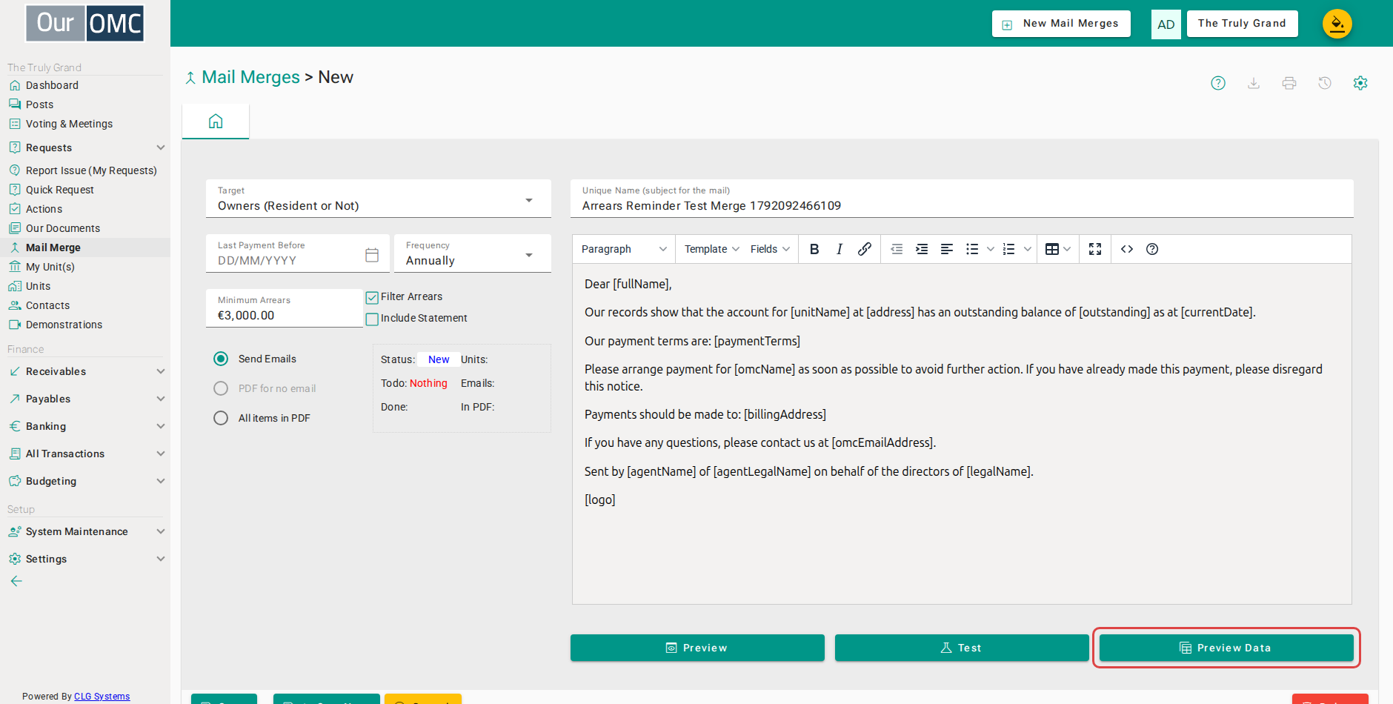1393x704 pixels.
Task: Click the download icon
Action: coord(1254,83)
